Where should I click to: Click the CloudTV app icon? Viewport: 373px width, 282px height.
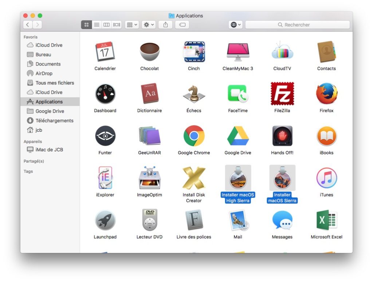282,51
